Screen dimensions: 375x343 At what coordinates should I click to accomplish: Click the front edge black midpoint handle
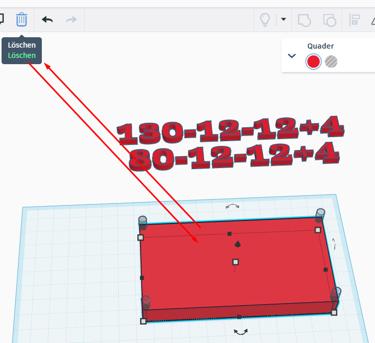[x=239, y=317]
